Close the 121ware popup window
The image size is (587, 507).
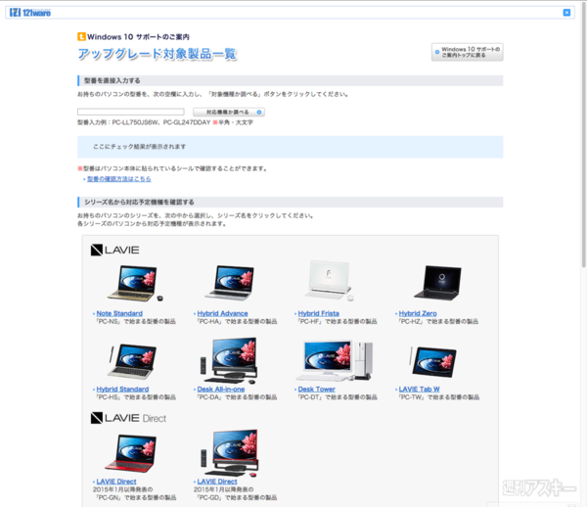[566, 13]
